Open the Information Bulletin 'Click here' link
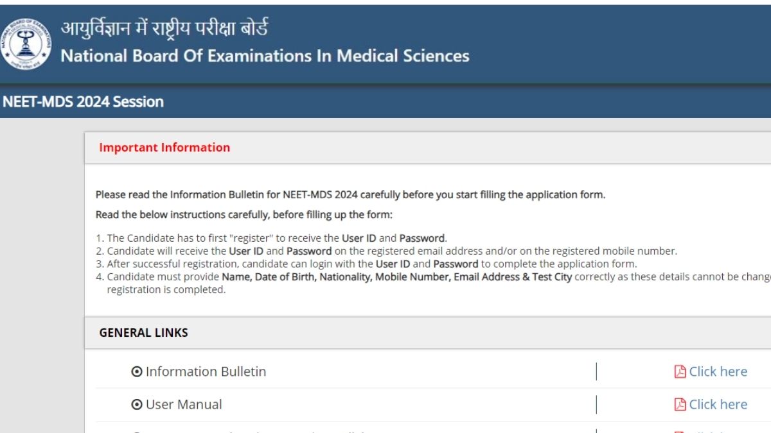This screenshot has height=433, width=771. [x=718, y=372]
